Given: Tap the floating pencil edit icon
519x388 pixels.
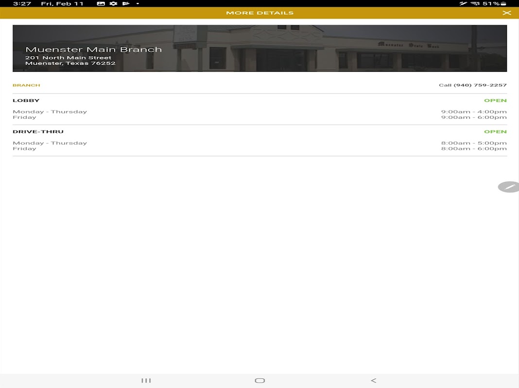Looking at the screenshot, I should tap(509, 187).
